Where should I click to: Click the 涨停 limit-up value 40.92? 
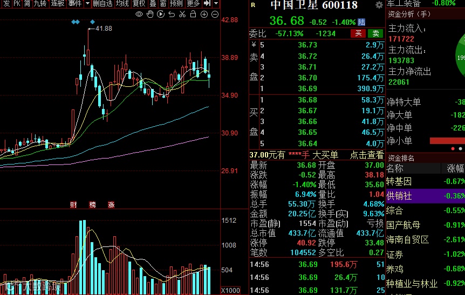tap(306, 243)
